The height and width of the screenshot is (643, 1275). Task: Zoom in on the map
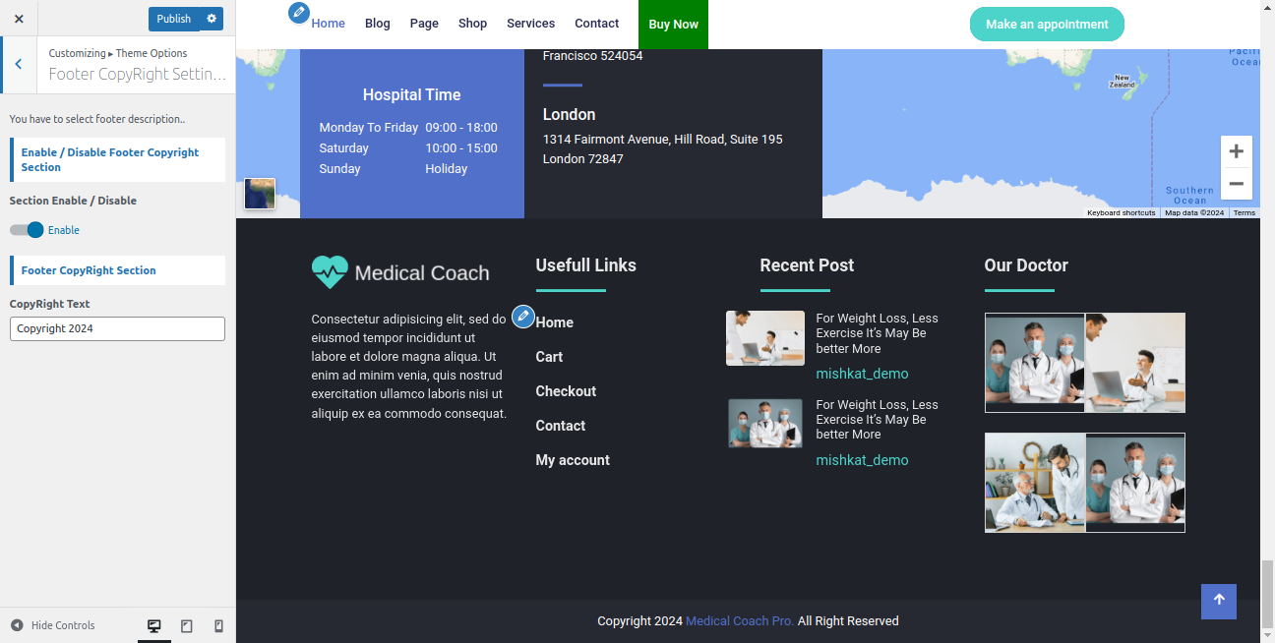click(1236, 151)
